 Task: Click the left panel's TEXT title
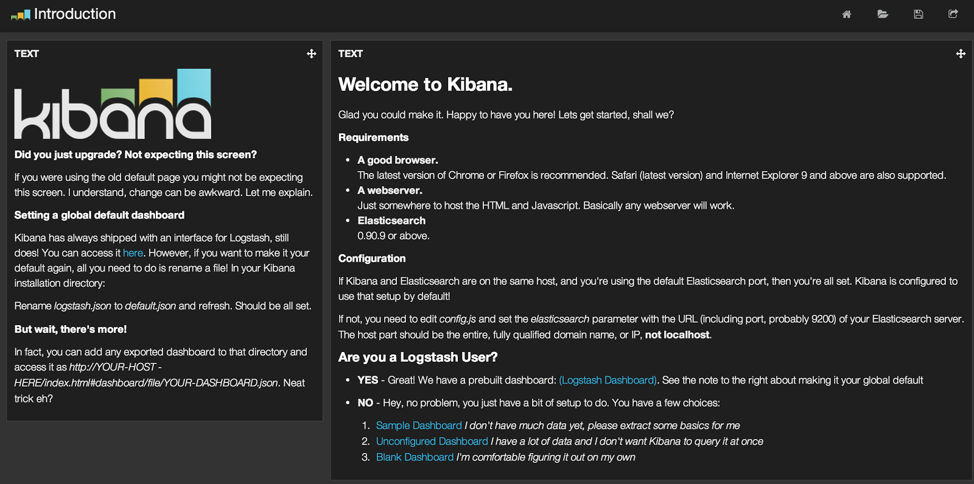(x=27, y=54)
